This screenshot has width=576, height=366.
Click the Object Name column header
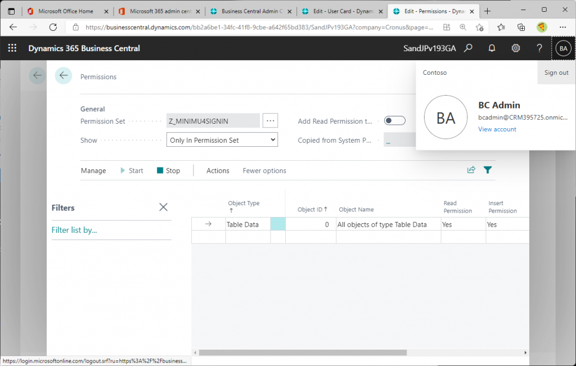[356, 209]
